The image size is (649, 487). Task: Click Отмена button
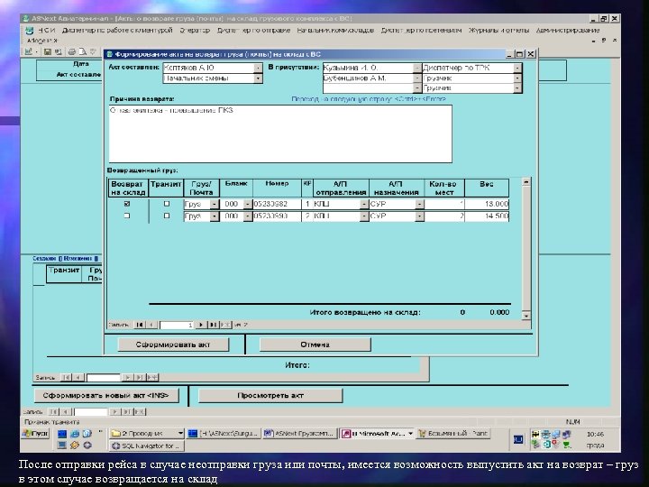click(x=315, y=345)
